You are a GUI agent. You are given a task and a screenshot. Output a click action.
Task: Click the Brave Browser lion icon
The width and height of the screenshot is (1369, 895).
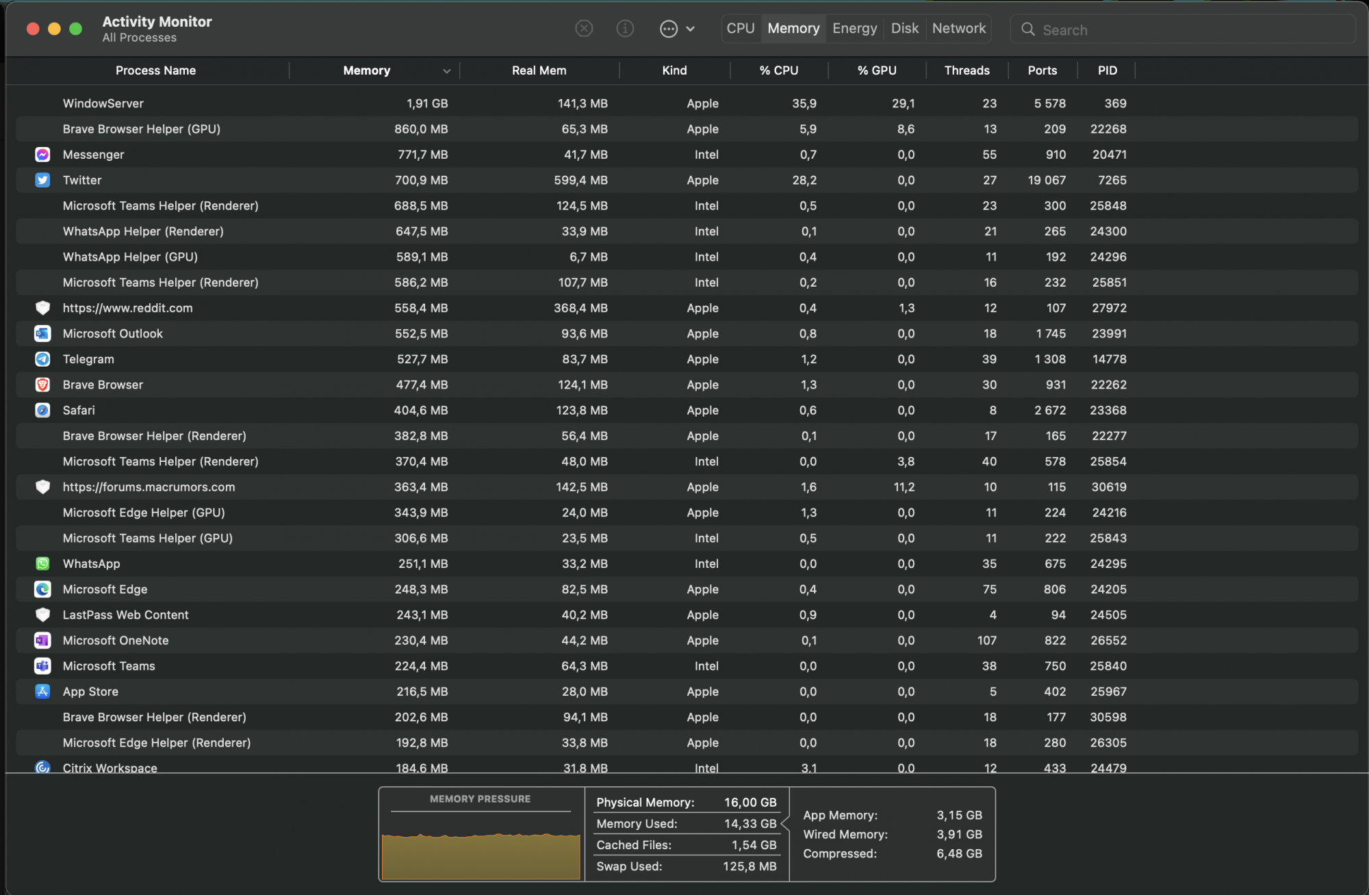tap(42, 385)
